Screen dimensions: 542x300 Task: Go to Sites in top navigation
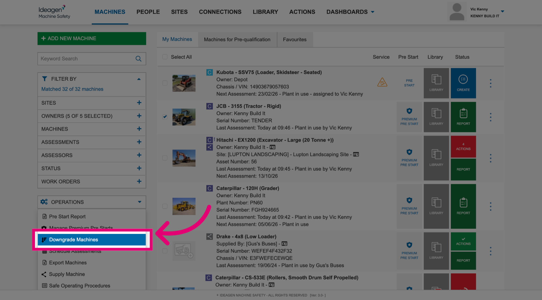click(179, 12)
